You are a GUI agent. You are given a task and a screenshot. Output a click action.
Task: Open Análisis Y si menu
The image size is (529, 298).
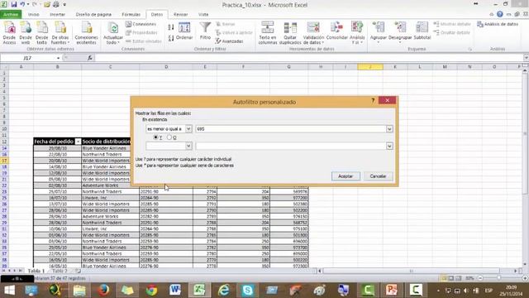click(x=357, y=33)
